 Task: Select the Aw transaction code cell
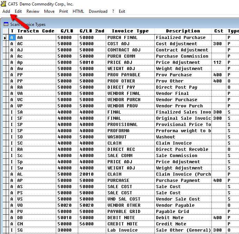(x=36, y=69)
